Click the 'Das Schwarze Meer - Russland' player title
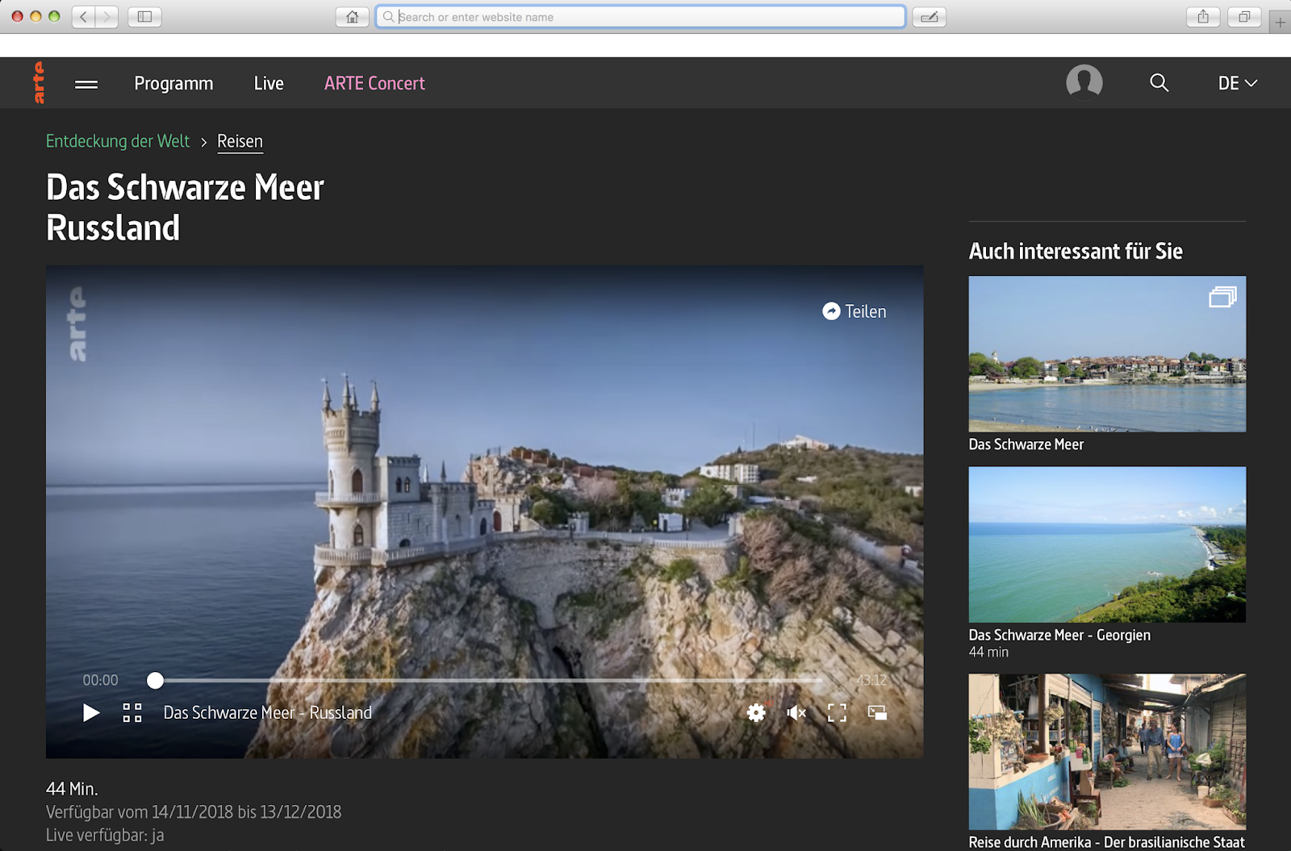The width and height of the screenshot is (1291, 851). [x=268, y=713]
